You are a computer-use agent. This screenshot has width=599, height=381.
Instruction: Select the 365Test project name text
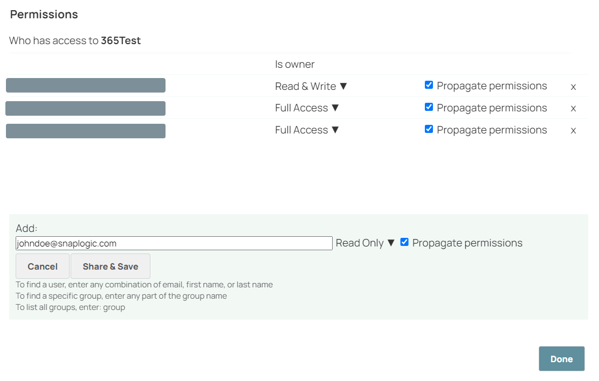(121, 40)
